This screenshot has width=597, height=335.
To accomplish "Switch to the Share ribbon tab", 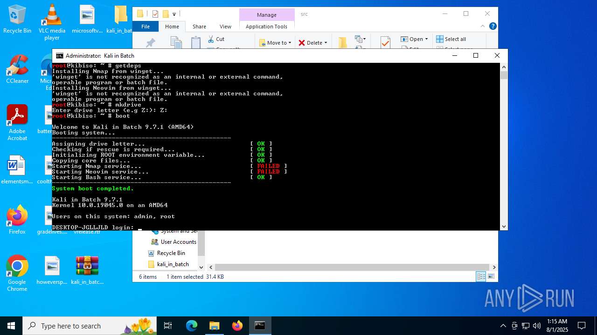I will coord(199,27).
